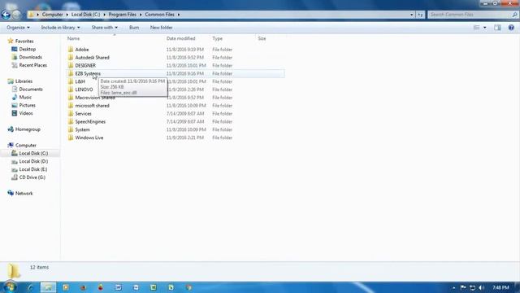This screenshot has height=293, width=520.
Task: Jump to Local Disk (C:) in the breadcrumb
Action: (x=85, y=15)
